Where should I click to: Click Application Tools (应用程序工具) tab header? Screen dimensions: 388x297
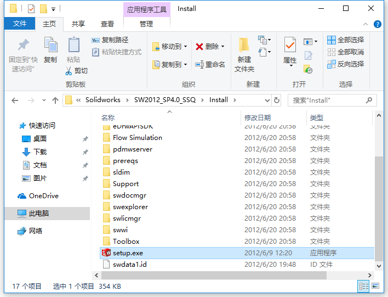point(146,10)
